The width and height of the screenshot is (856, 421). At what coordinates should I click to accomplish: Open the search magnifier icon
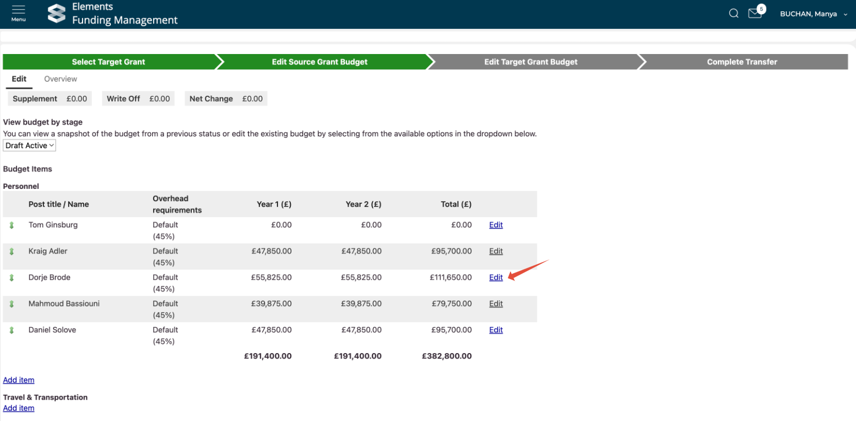733,13
